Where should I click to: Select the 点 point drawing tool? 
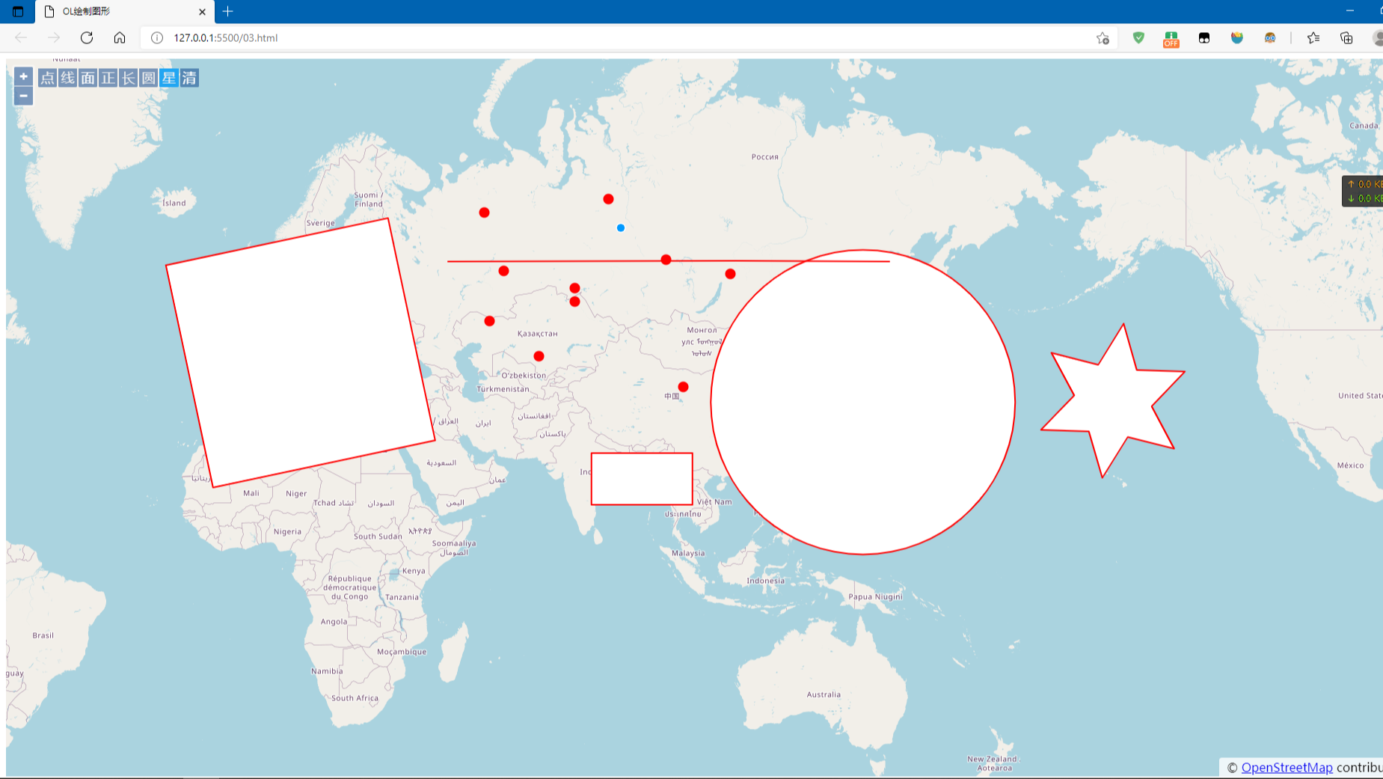pos(47,78)
